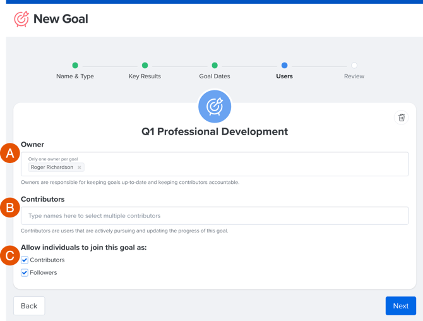Click the green Goal Dates step dot
Screen dimensions: 423x321
tap(215, 65)
